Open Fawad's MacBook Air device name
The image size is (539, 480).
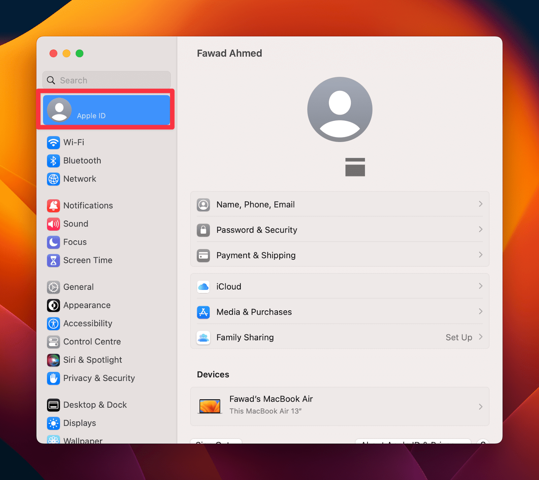tap(271, 399)
